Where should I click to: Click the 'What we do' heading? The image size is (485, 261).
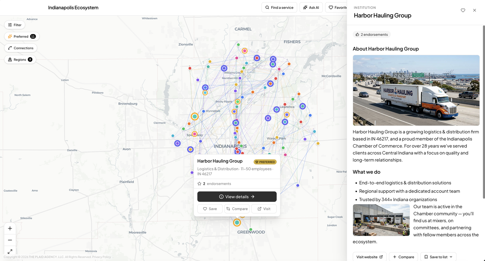pyautogui.click(x=366, y=172)
